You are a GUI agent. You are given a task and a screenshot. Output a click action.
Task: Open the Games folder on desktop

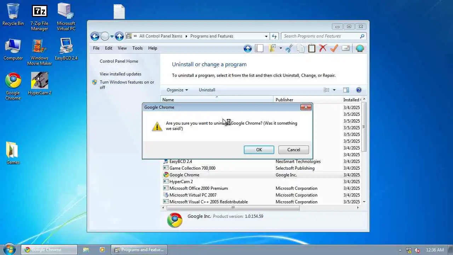pyautogui.click(x=13, y=153)
